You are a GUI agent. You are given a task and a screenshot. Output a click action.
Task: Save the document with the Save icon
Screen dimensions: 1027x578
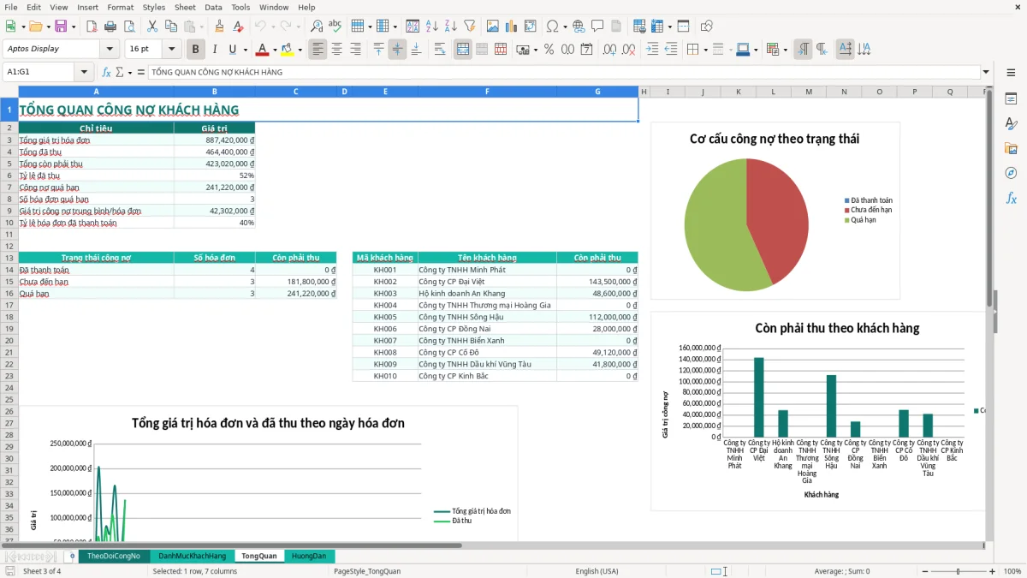coord(61,27)
